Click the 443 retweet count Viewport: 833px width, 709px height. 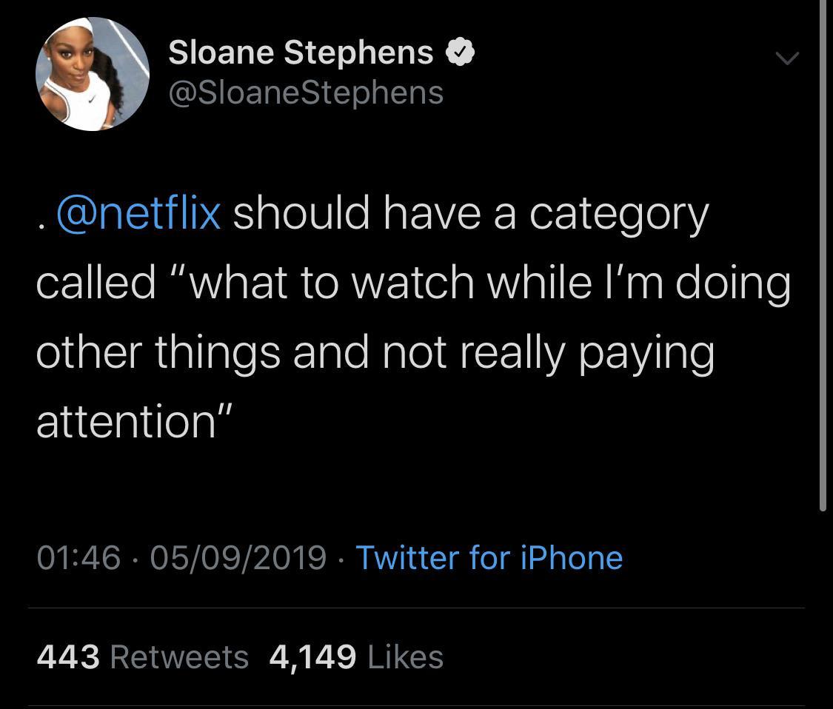click(x=68, y=656)
